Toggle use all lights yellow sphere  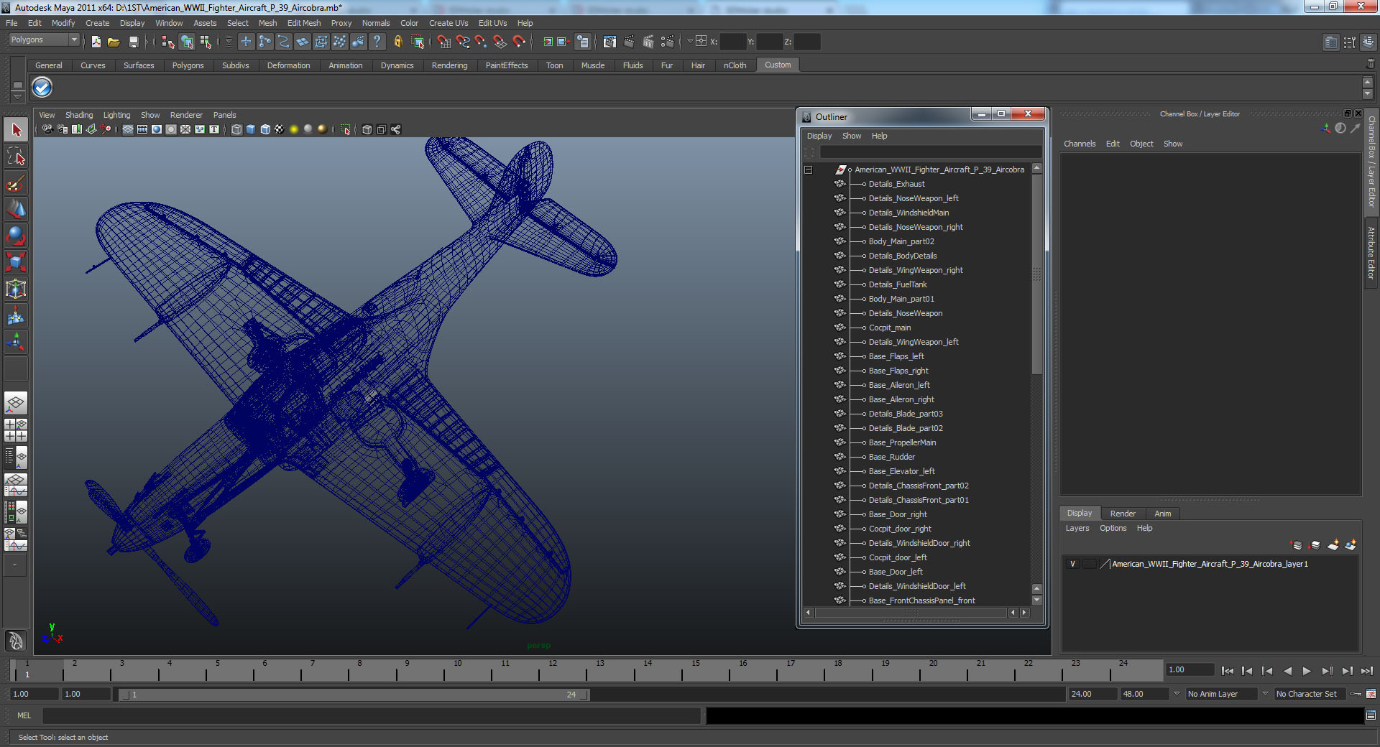point(294,129)
